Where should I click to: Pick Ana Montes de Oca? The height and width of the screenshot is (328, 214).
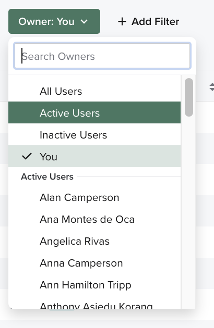pyautogui.click(x=94, y=219)
